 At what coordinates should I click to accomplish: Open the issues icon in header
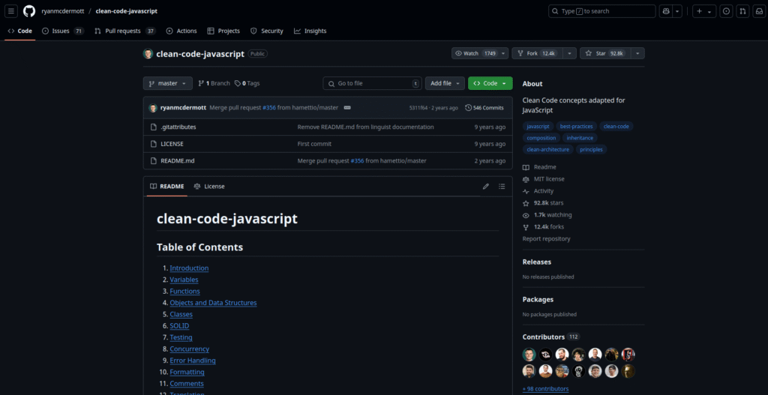[x=726, y=11]
